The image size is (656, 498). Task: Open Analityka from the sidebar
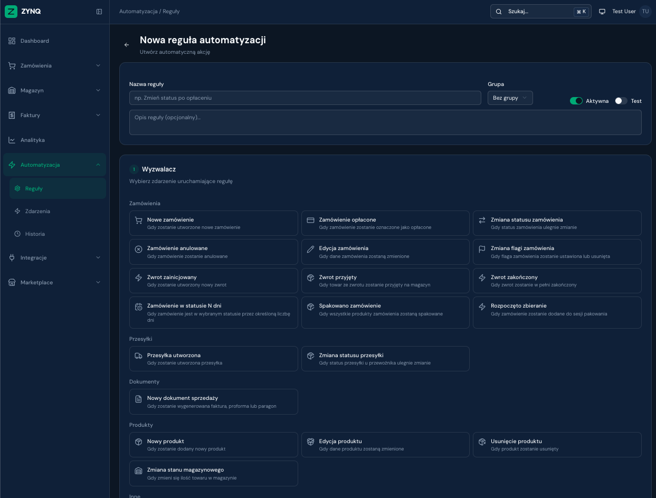[55, 140]
